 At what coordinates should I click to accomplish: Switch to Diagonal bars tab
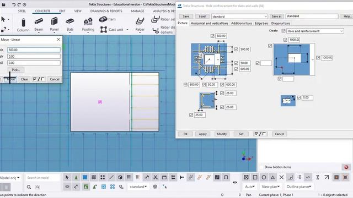(281, 23)
